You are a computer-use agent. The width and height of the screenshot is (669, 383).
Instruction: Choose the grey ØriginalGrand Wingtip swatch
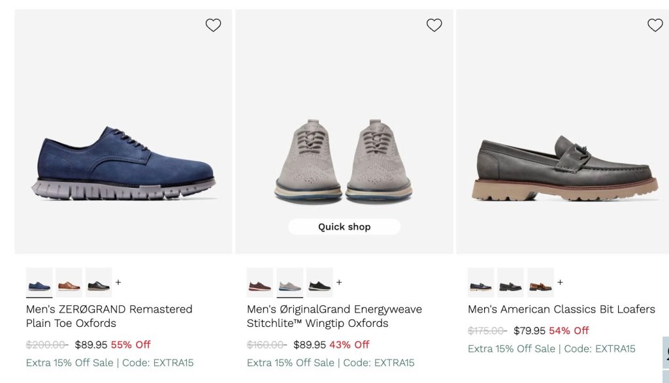pyautogui.click(x=289, y=283)
